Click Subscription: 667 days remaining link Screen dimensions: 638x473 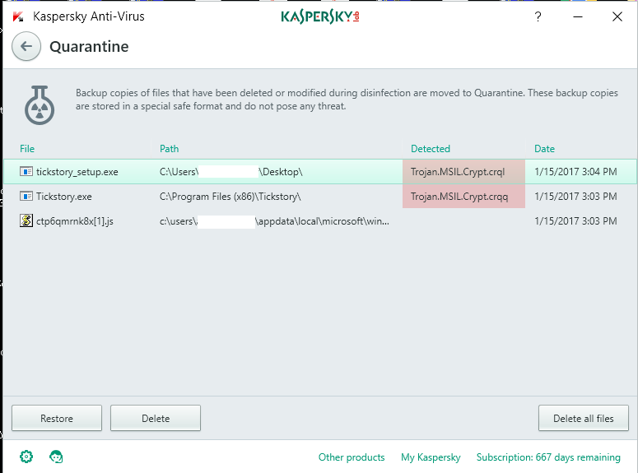coord(548,457)
